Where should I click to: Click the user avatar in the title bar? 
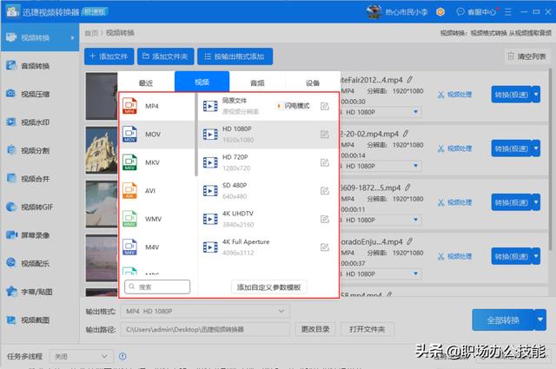pyautogui.click(x=374, y=11)
